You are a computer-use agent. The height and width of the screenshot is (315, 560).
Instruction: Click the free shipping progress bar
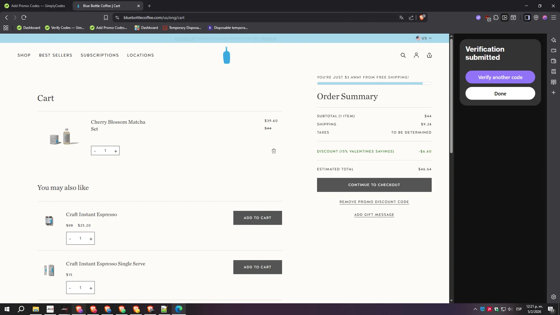tap(374, 84)
